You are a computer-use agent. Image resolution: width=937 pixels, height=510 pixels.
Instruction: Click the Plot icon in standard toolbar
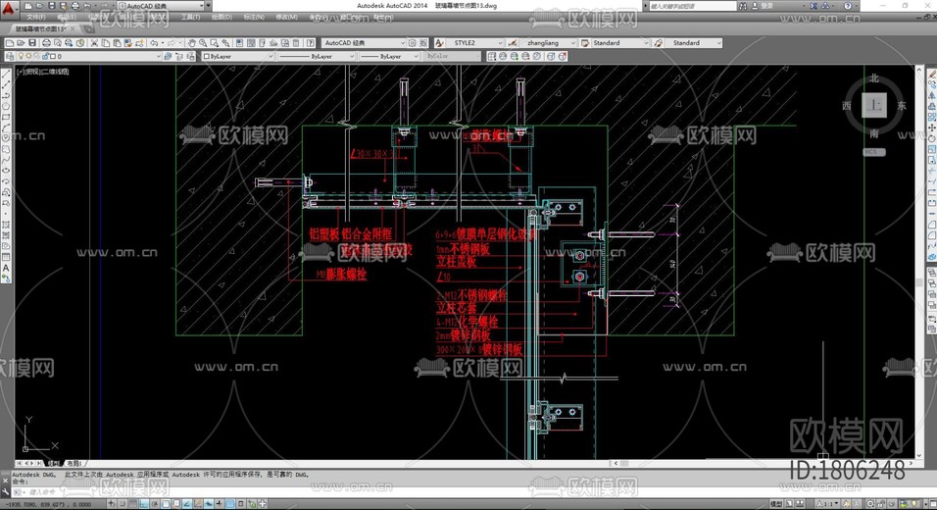[46, 43]
